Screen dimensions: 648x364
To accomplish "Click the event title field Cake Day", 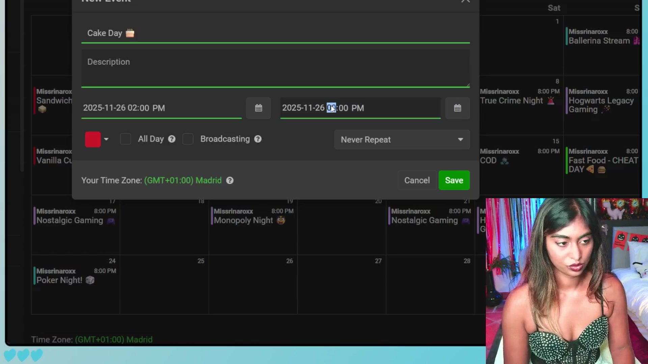I will 275,33.
